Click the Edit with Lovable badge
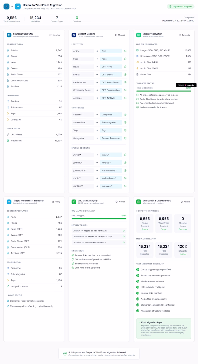This screenshot has width=198, height=364. (x=186, y=85)
